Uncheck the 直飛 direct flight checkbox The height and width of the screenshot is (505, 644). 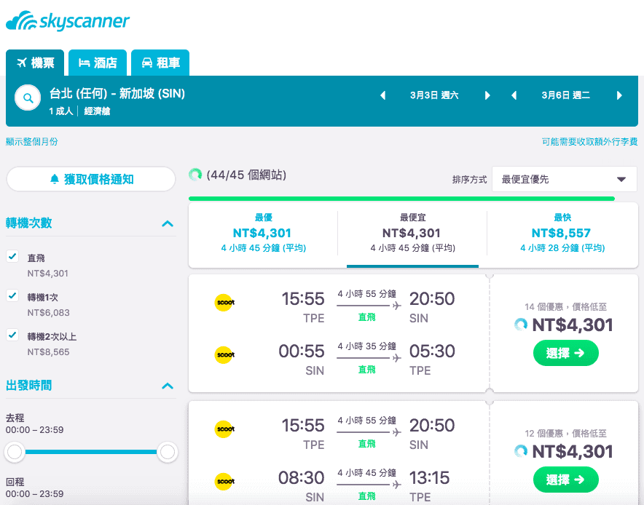(x=12, y=256)
